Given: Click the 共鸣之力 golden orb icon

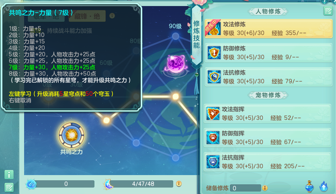Looking at the screenshot, I should (x=72, y=135).
